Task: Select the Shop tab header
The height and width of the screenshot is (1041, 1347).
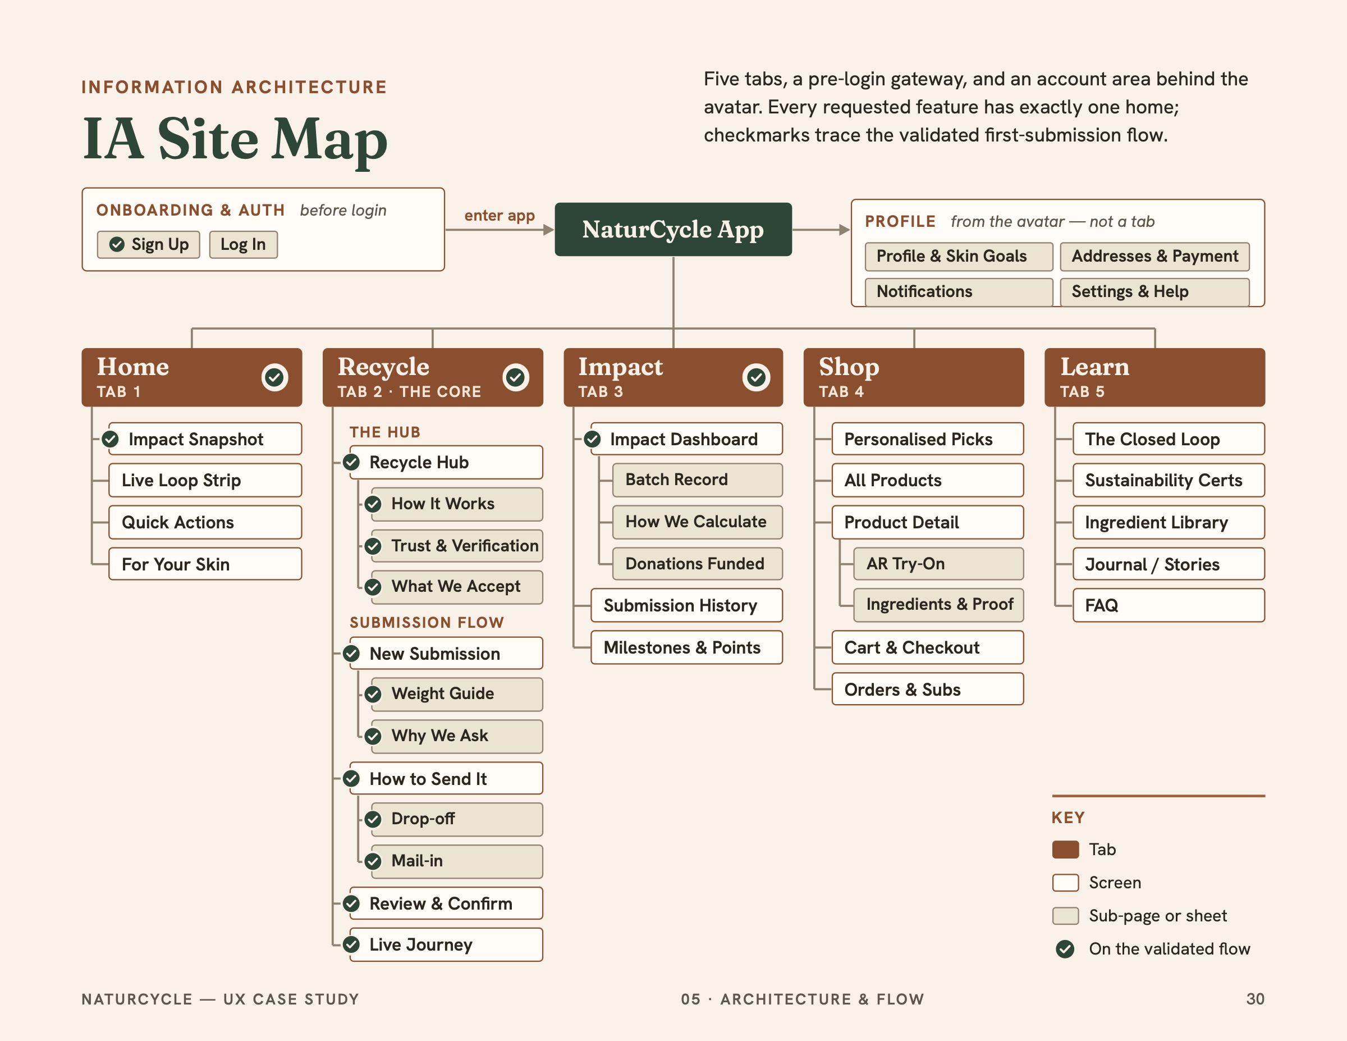Action: tap(913, 377)
